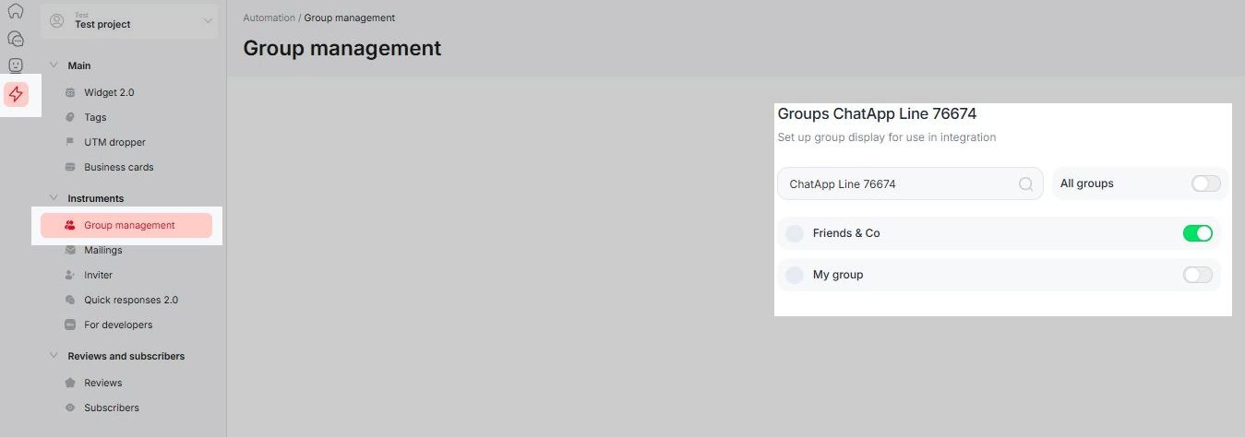This screenshot has width=1245, height=437.
Task: Turn on the My group toggle
Action: point(1197,275)
